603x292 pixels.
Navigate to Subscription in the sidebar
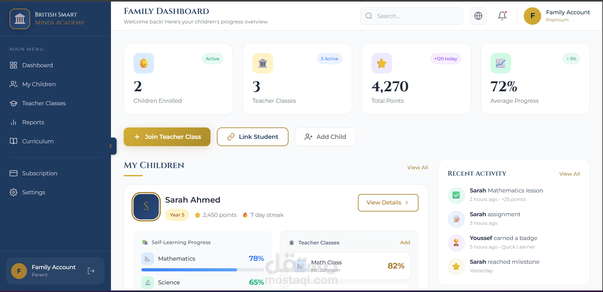click(x=55, y=173)
